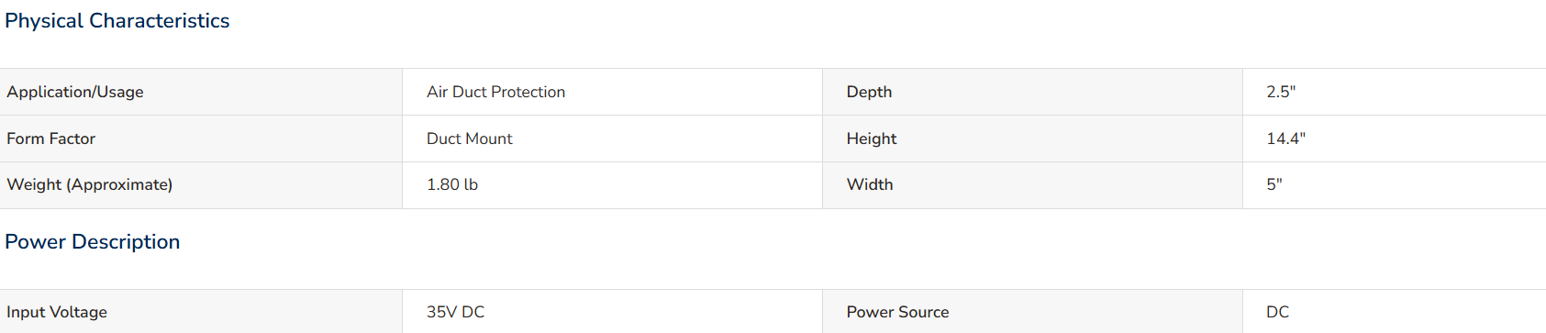Select the 35V DC value
This screenshot has width=1546, height=333.
pyautogui.click(x=455, y=312)
